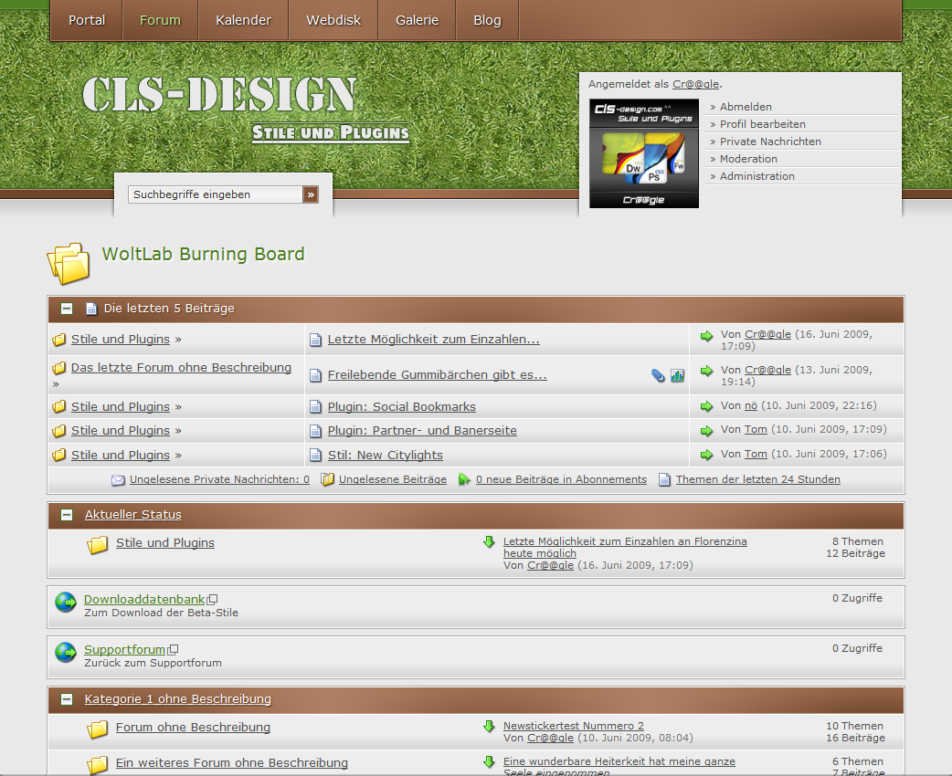Click the poll chart icon on Gummibärchen thread
The height and width of the screenshot is (776, 952).
pyautogui.click(x=677, y=375)
